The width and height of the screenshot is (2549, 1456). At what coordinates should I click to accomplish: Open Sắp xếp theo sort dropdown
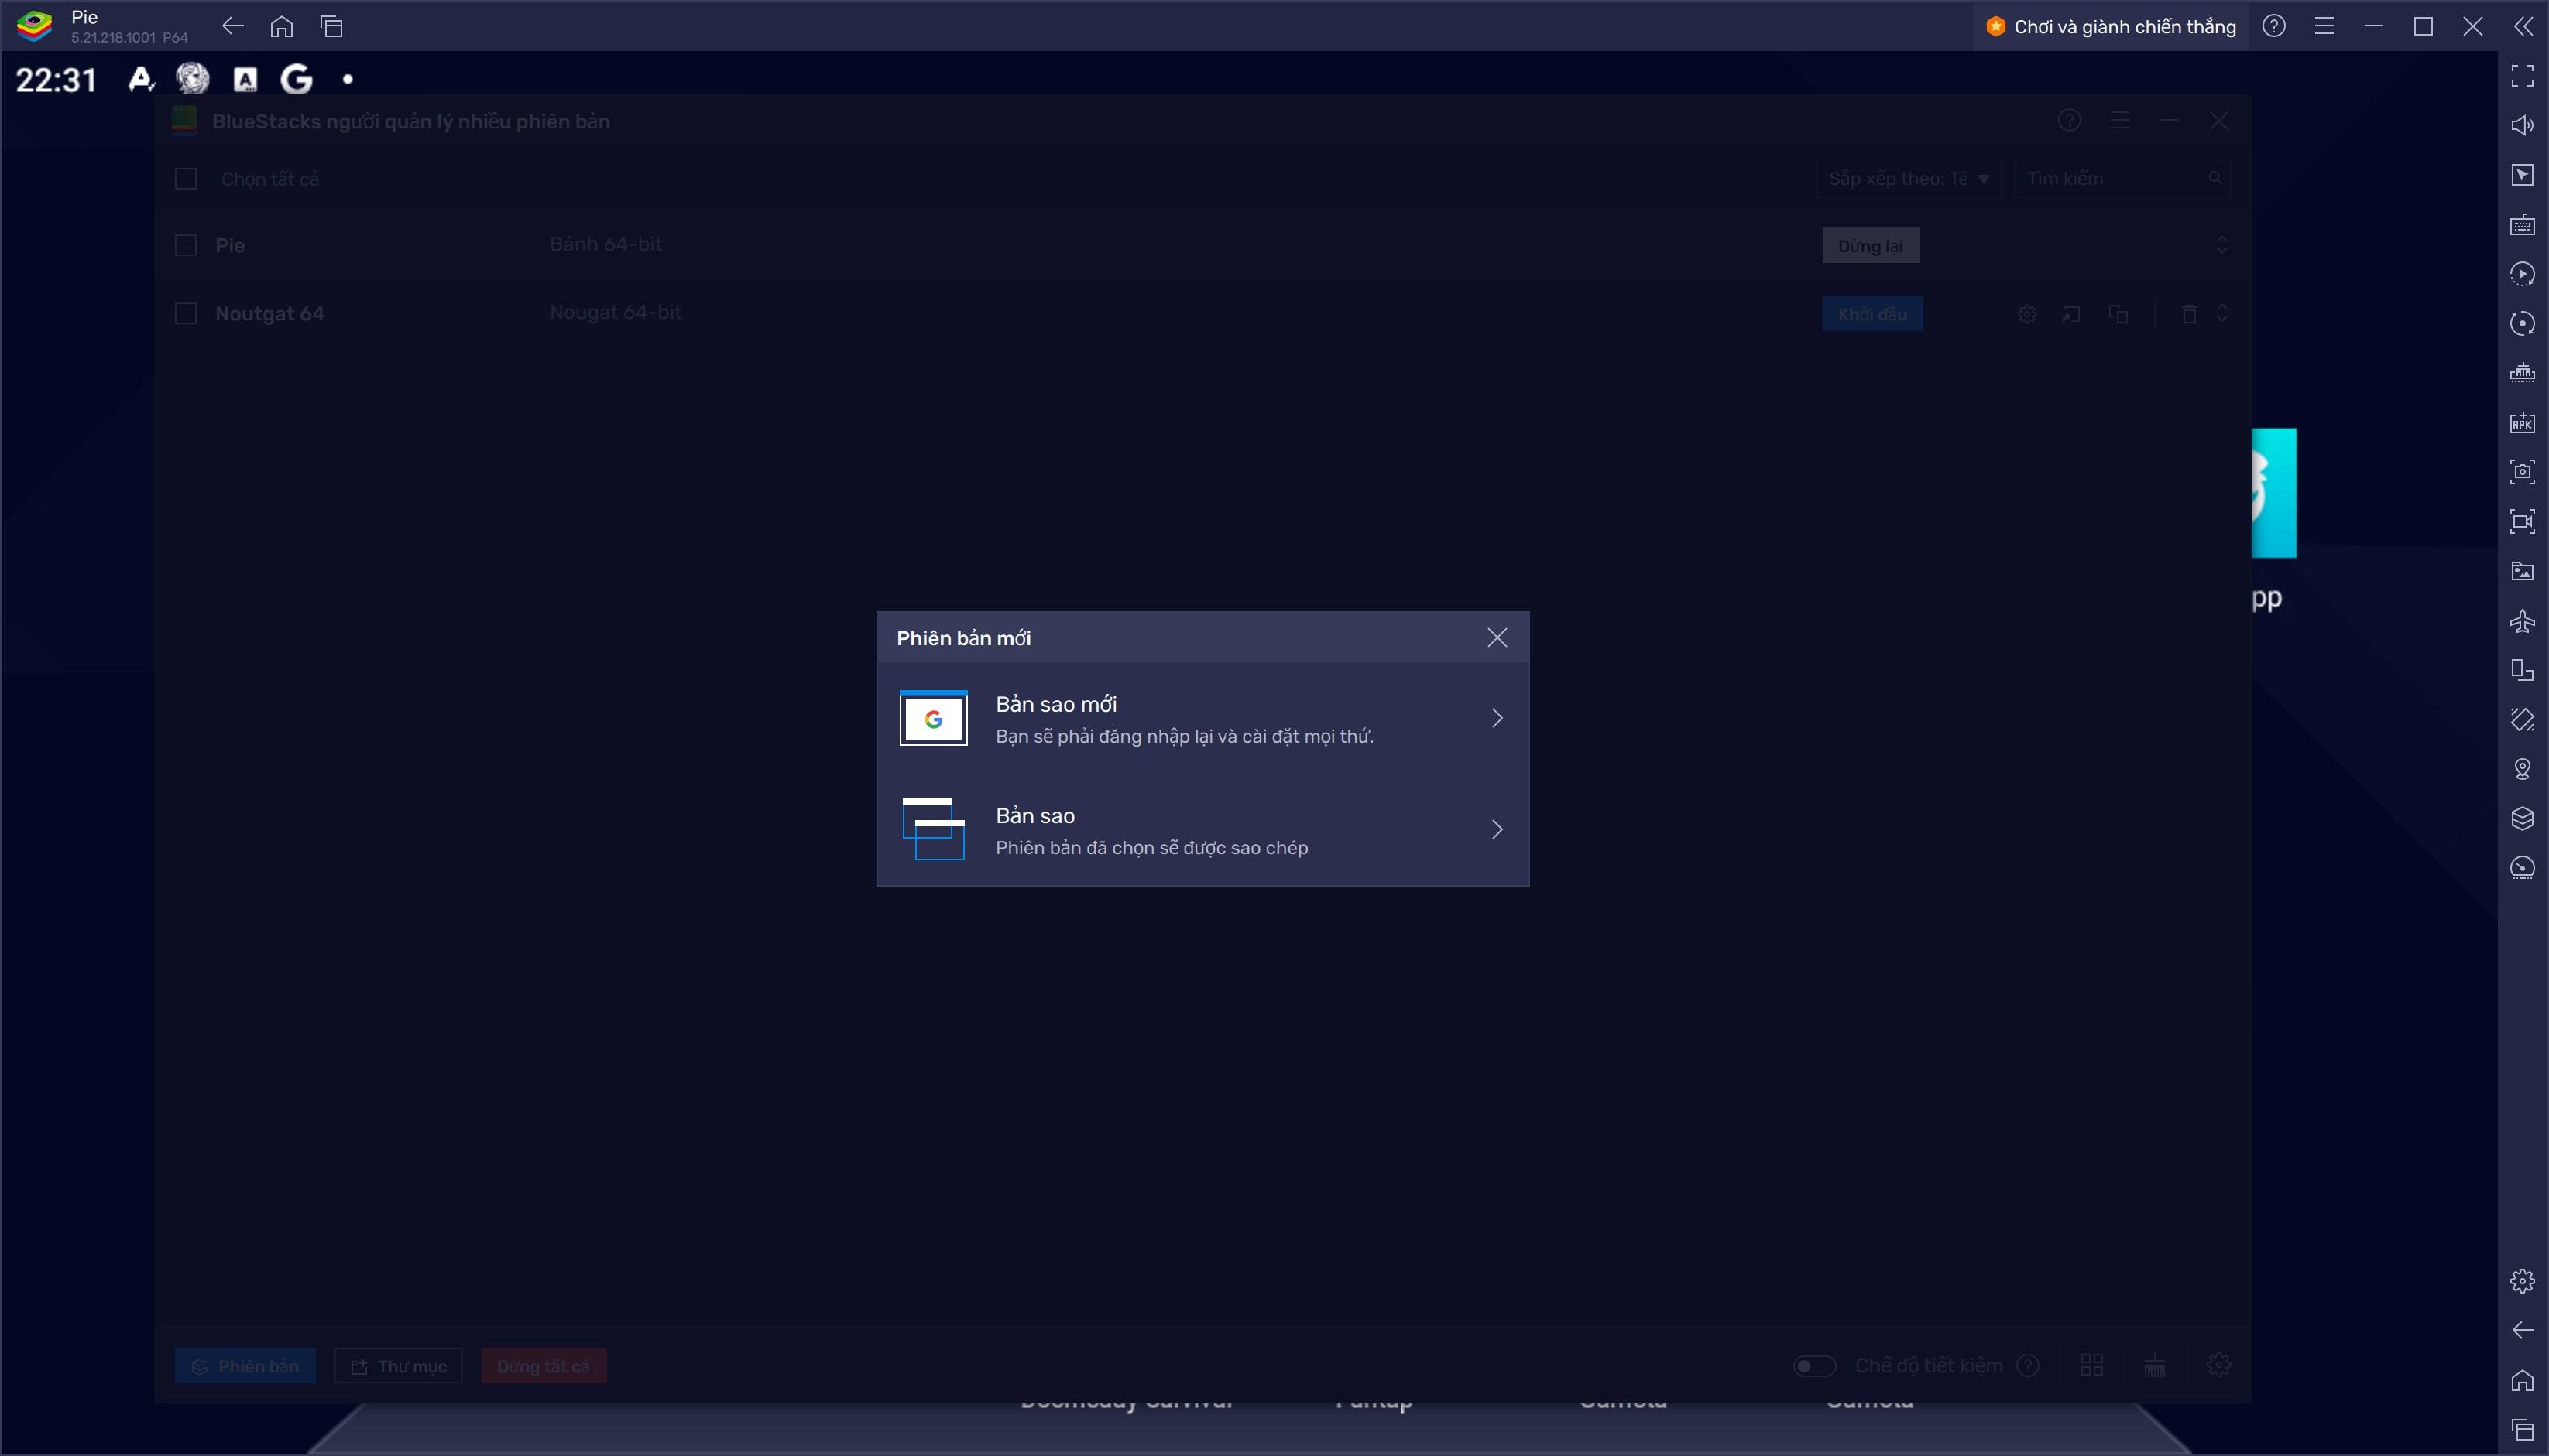[1909, 178]
